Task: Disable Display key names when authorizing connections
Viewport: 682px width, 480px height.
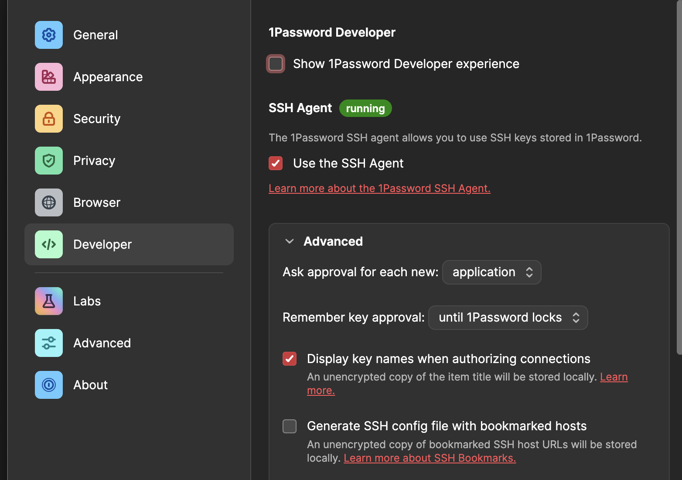Action: click(x=290, y=359)
